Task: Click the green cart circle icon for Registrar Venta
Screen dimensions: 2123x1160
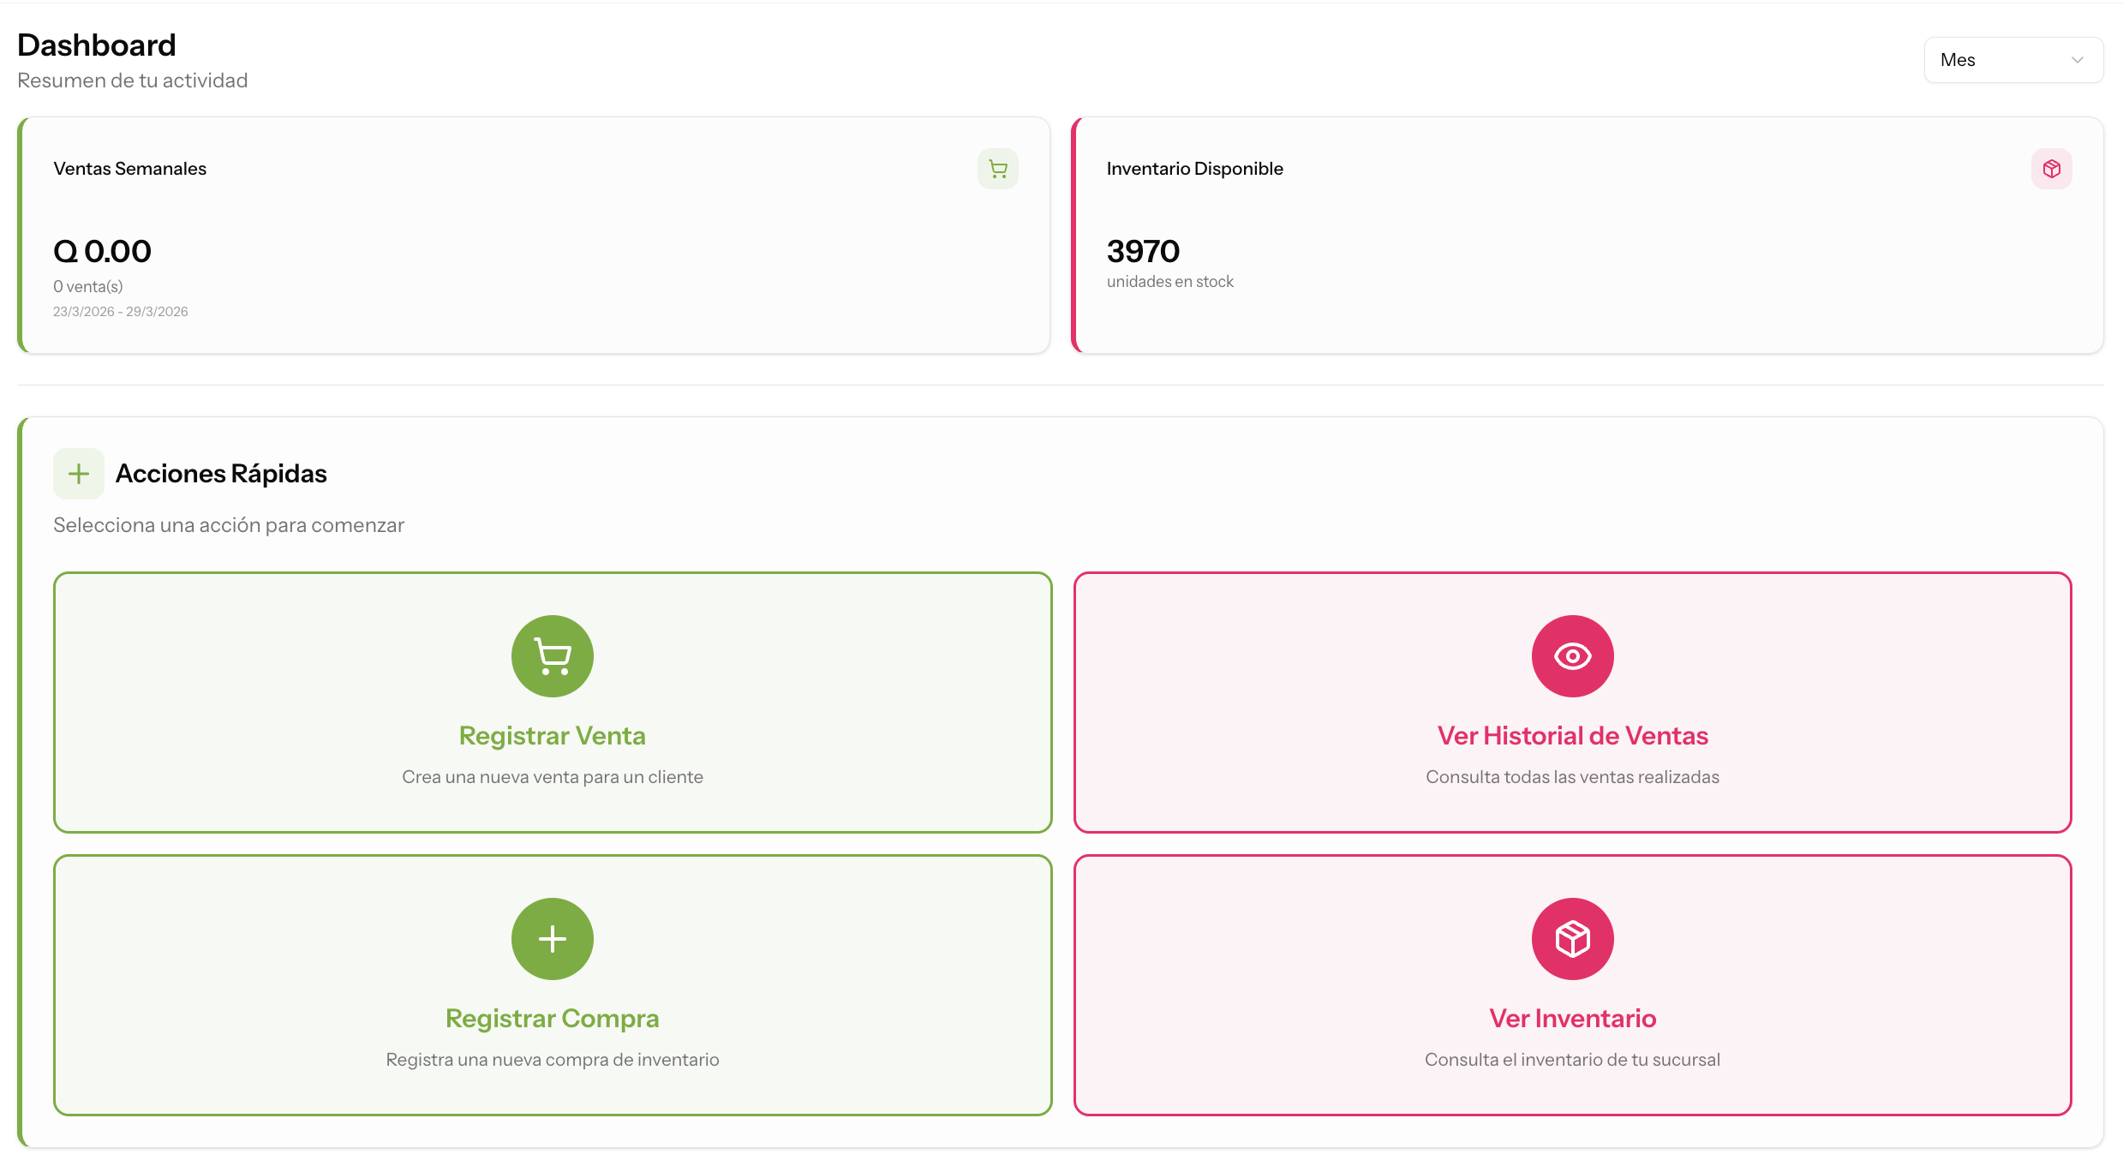Action: coord(553,656)
